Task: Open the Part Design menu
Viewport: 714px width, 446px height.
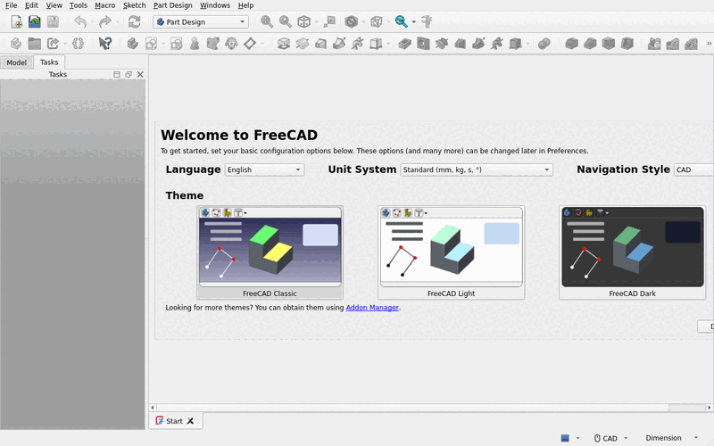Action: 172,5
